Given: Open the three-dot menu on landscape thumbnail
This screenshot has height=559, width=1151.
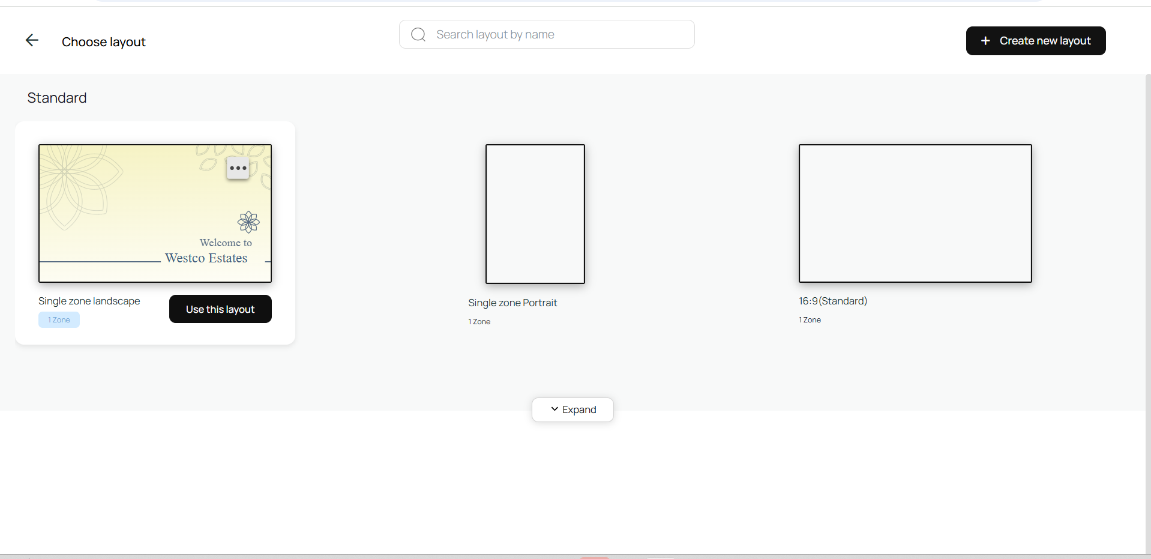Looking at the screenshot, I should pyautogui.click(x=238, y=168).
